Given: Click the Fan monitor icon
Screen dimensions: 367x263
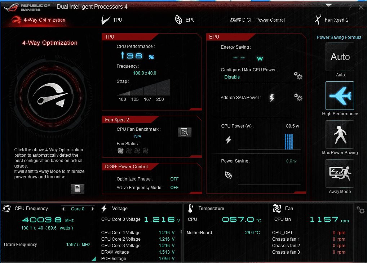Looking at the screenshot, I should [277, 208].
